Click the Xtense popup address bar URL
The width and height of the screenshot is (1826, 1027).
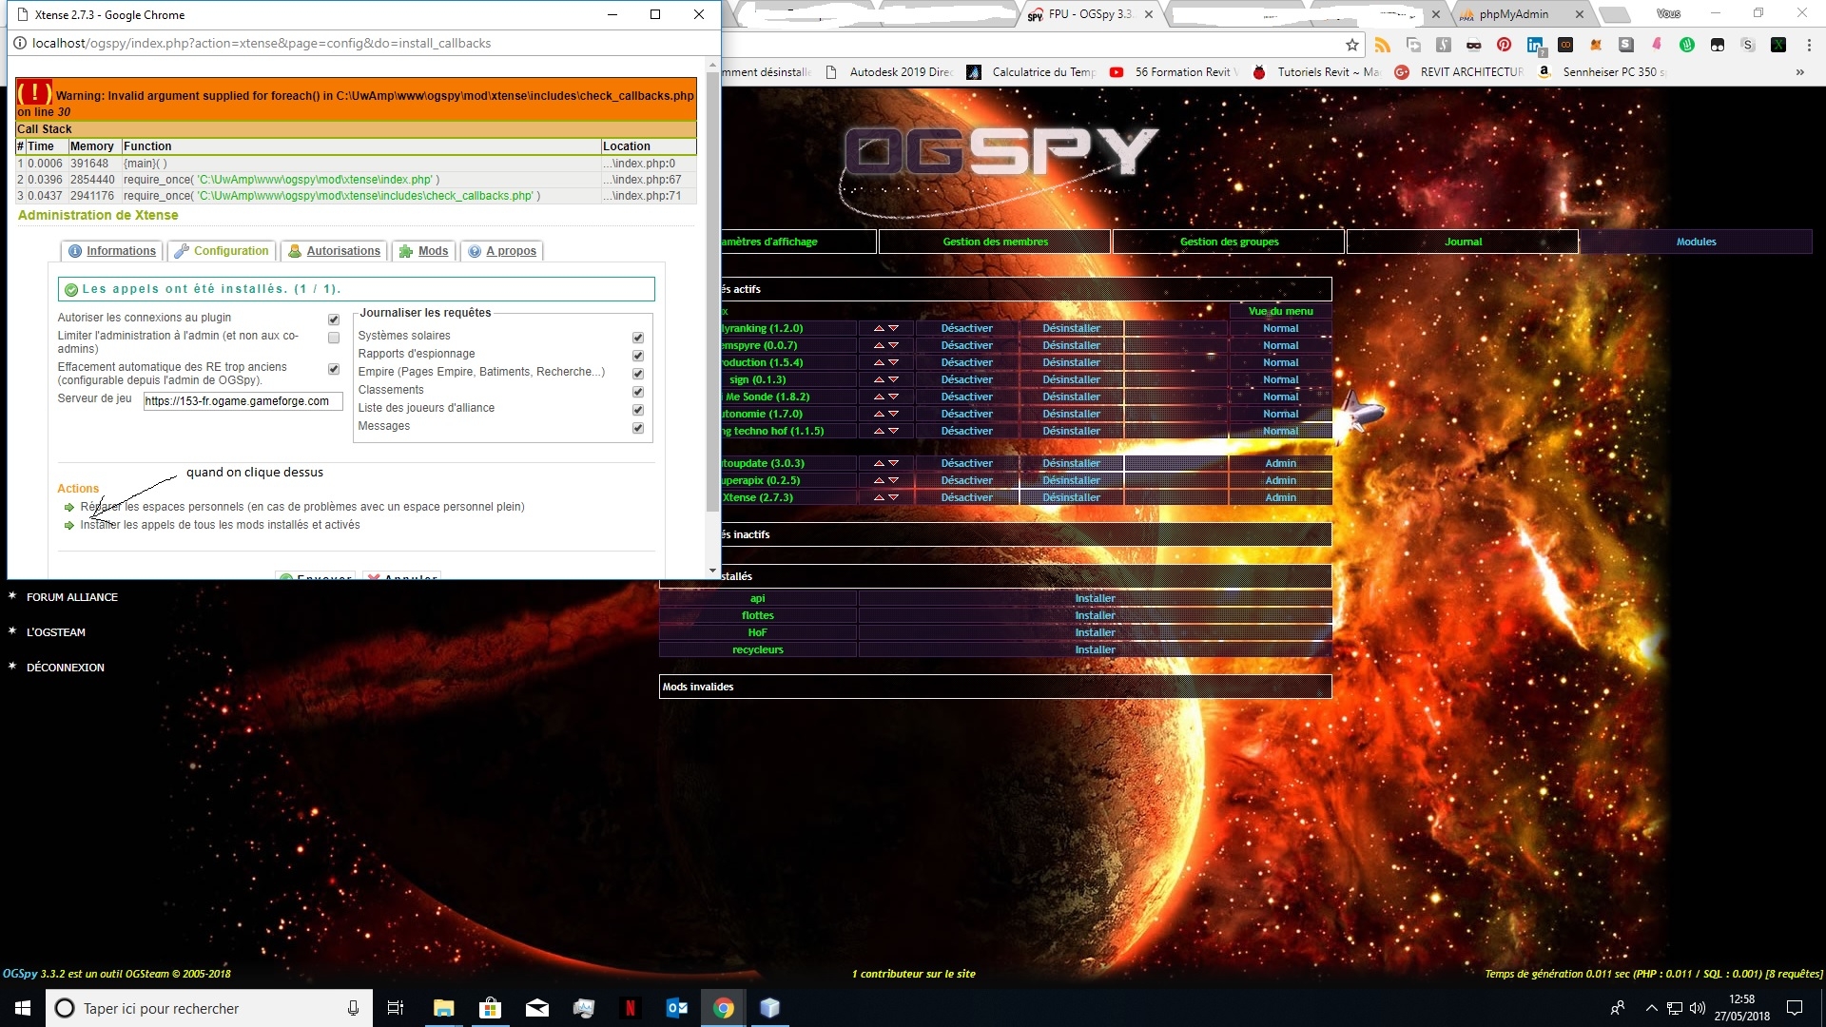click(x=262, y=43)
